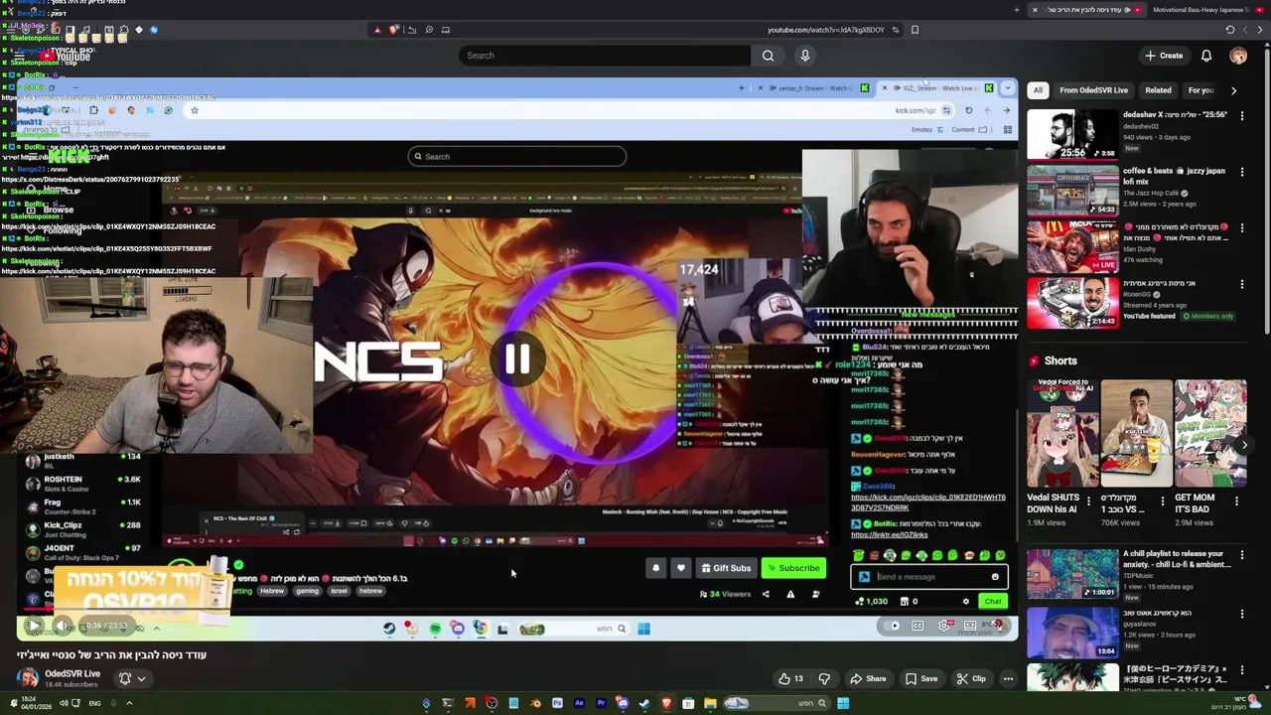Viewport: 1271px width, 715px height.
Task: Open Brave browser taskbar icon
Action: click(x=666, y=704)
